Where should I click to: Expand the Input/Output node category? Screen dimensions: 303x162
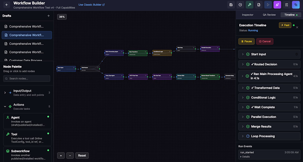(27, 93)
